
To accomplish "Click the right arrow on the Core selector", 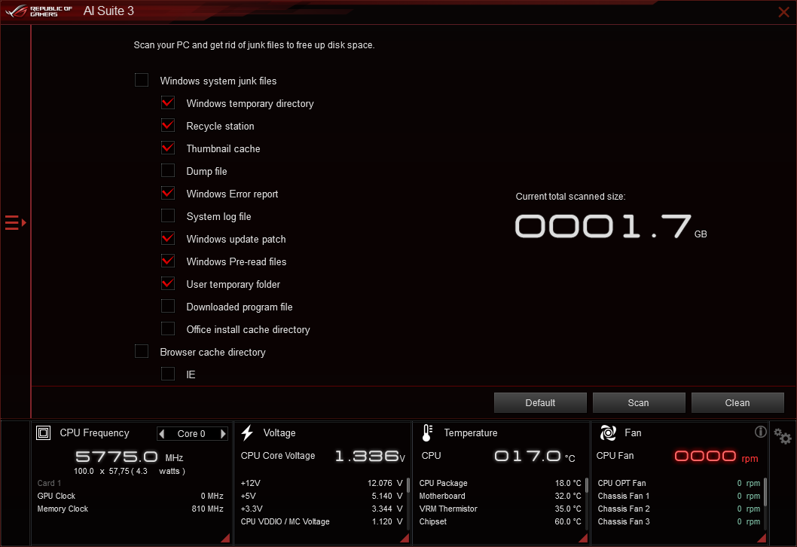I will (221, 433).
